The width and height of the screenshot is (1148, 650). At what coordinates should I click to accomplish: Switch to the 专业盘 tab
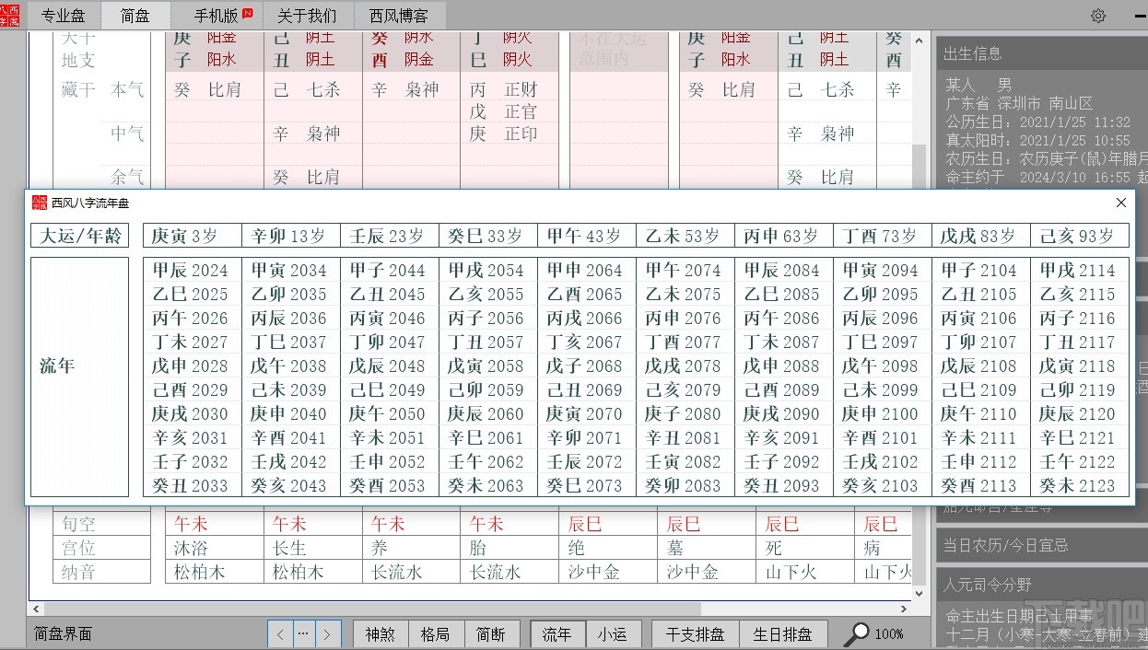click(x=63, y=16)
